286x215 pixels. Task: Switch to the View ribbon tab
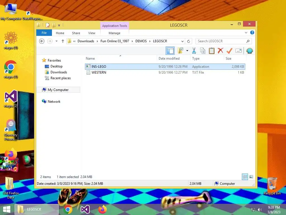(92, 33)
